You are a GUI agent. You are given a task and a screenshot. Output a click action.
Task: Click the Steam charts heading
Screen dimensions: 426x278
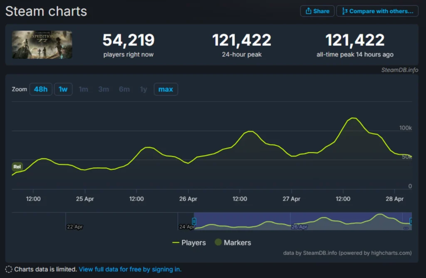click(46, 11)
